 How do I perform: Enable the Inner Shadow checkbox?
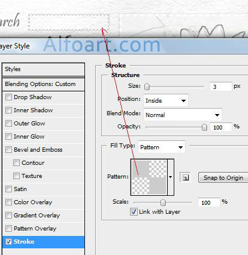click(8, 110)
